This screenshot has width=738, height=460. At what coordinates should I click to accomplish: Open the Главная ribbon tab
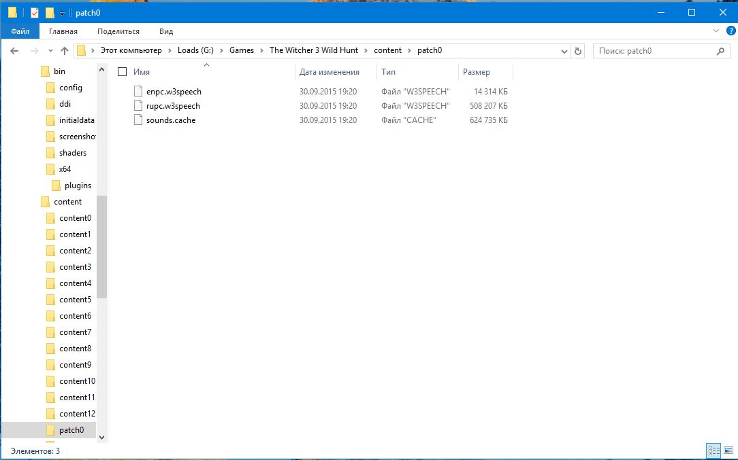(63, 31)
